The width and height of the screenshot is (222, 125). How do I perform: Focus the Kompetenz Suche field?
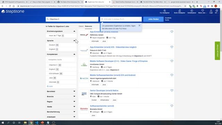pos(61,60)
